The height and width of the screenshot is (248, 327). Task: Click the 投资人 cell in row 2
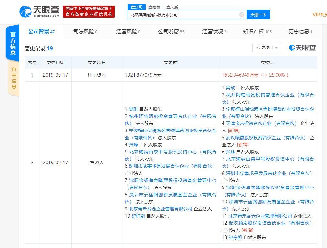click(x=97, y=163)
